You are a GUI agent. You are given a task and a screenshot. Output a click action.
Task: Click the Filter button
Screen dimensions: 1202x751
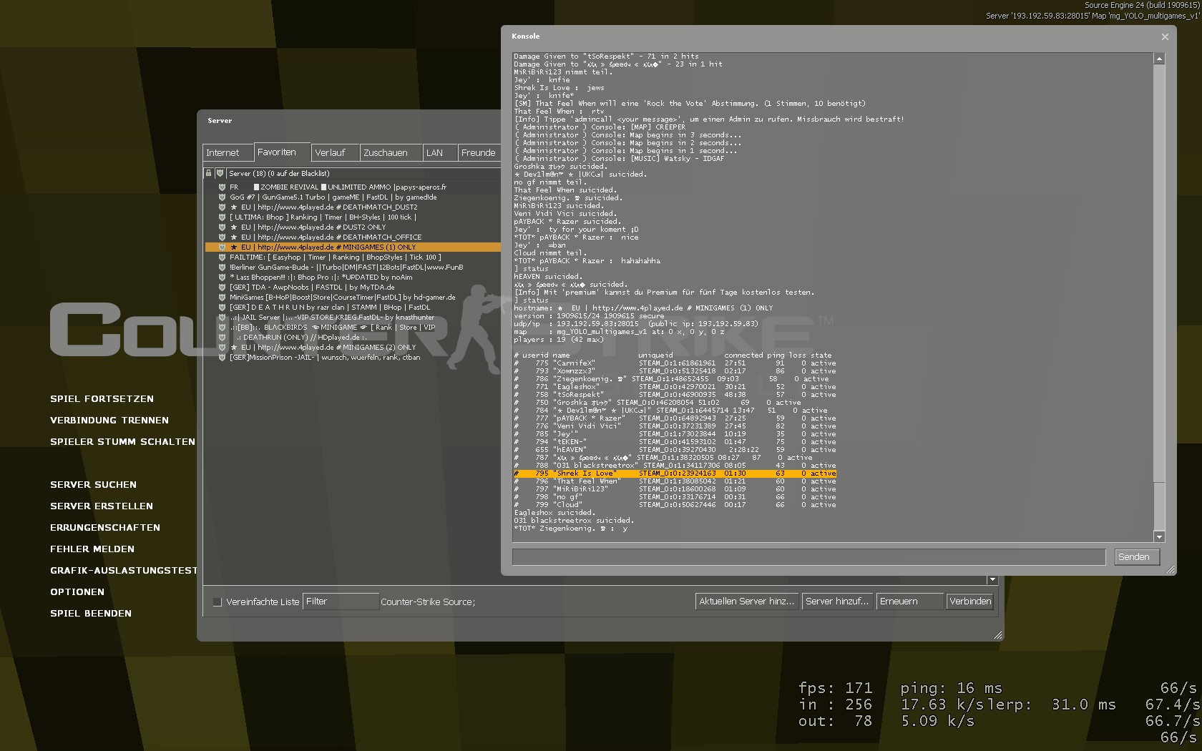341,602
